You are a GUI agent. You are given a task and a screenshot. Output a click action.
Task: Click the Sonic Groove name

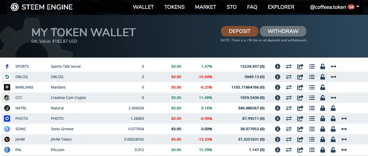(62, 129)
